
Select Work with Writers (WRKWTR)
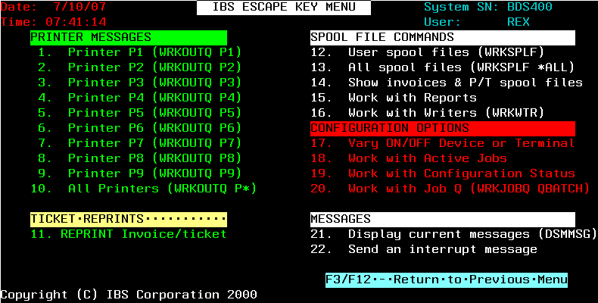[427, 113]
